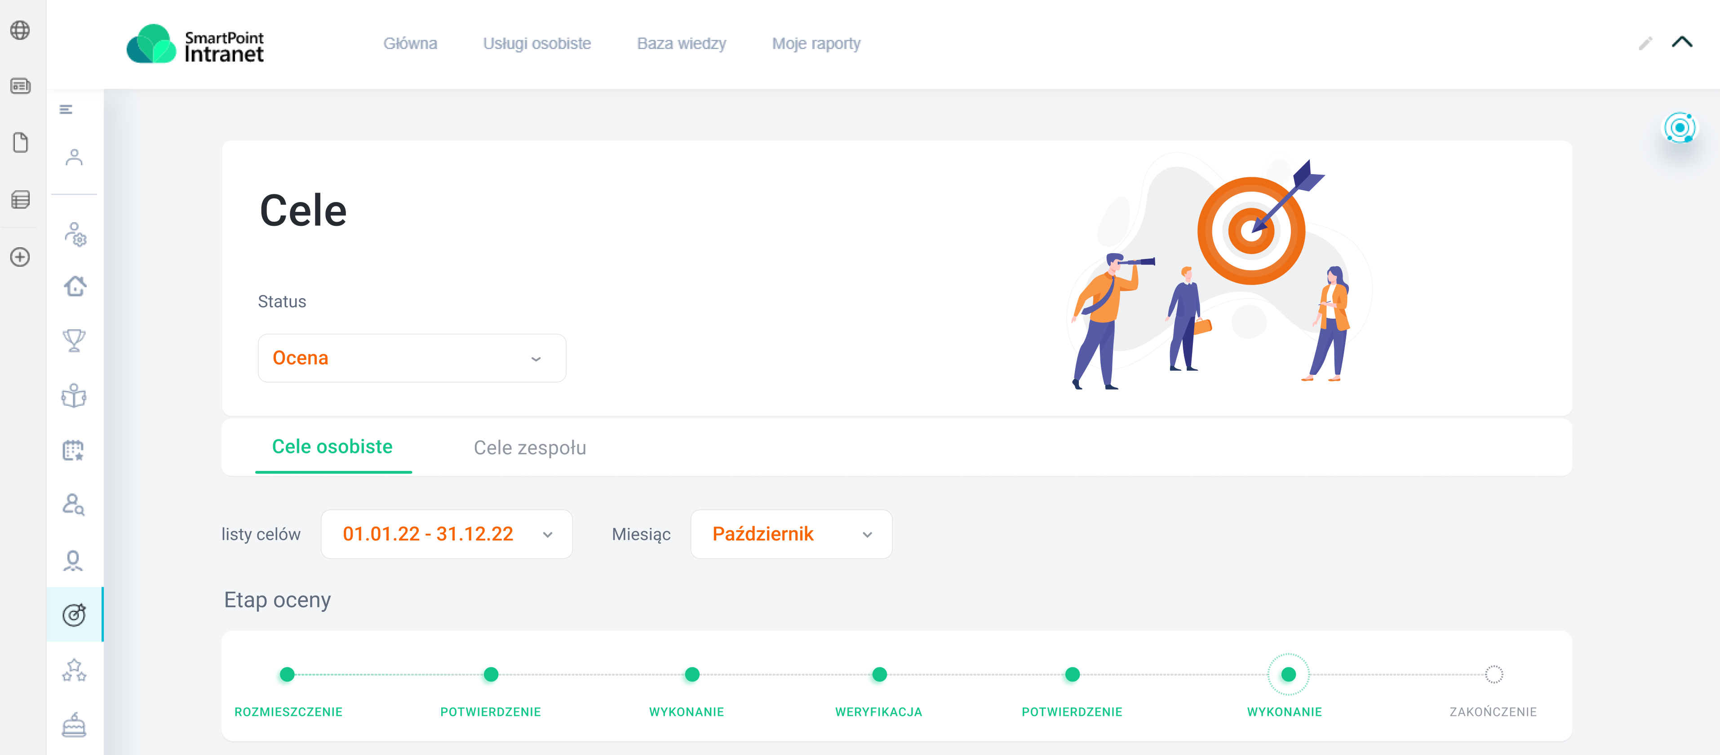The height and width of the screenshot is (755, 1720).
Task: Select the Cele osobiste tab
Action: pos(332,447)
